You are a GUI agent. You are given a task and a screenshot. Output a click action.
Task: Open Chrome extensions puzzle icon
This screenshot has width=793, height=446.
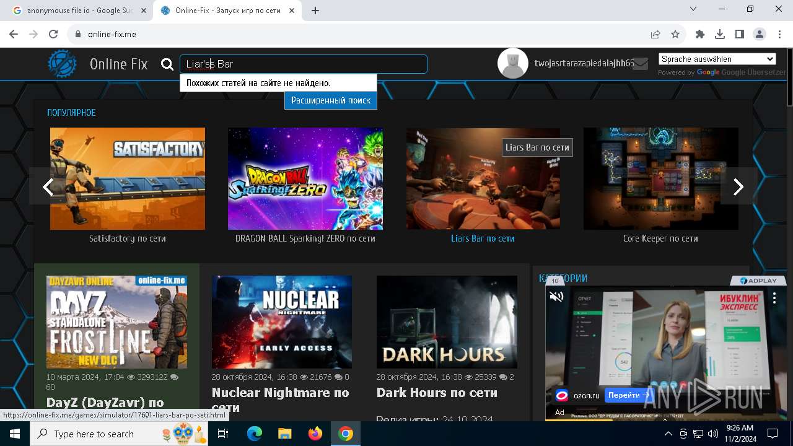point(700,35)
